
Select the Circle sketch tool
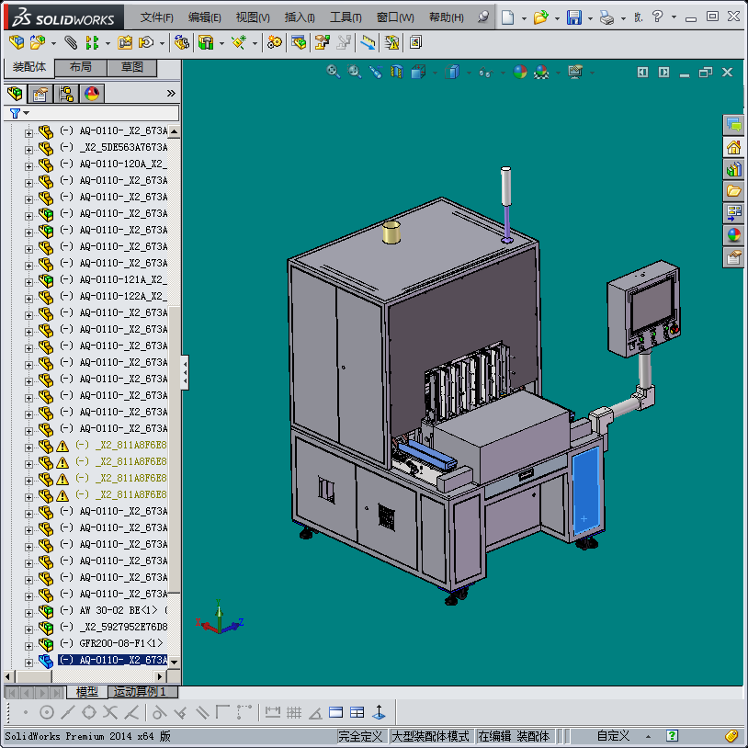[47, 712]
